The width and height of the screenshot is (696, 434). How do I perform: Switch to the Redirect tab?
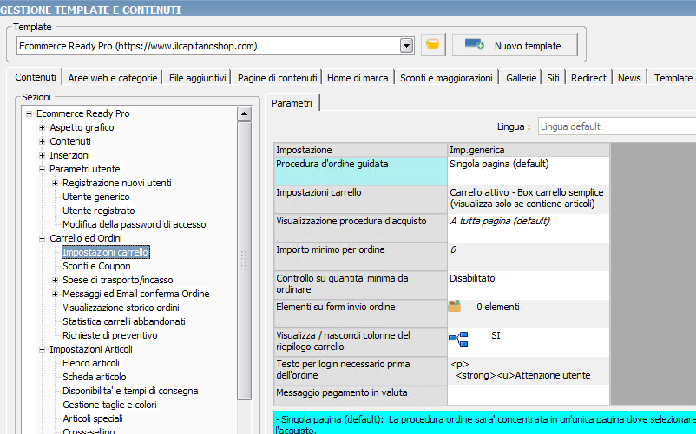pos(588,78)
